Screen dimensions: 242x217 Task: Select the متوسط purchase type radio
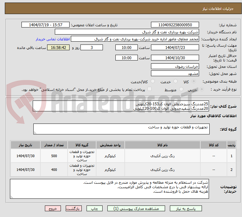tap(181, 89)
